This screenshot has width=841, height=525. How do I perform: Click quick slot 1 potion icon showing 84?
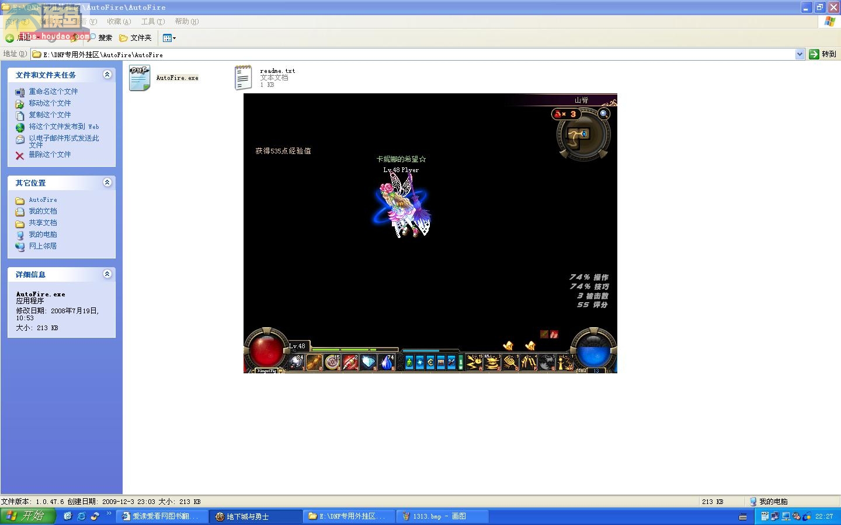coord(296,362)
